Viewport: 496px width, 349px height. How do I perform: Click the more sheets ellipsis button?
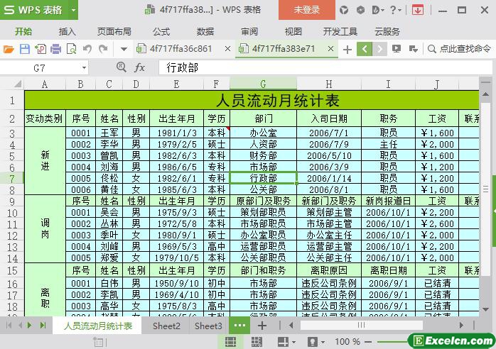[x=239, y=326]
